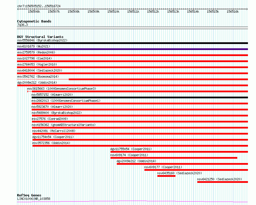The height and width of the screenshot is (205, 256).
Task: Open the esv2759579 (Redon2006) variant entry
Action: tap(36, 52)
